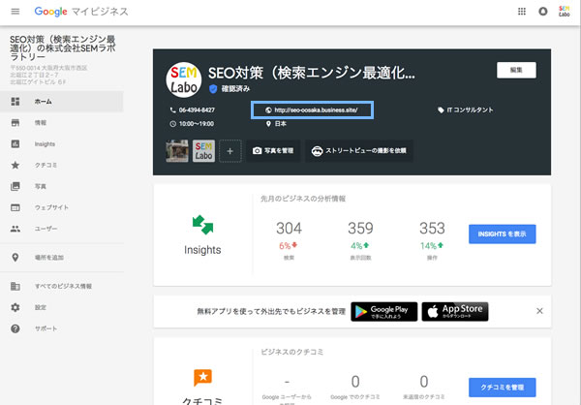The height and width of the screenshot is (405, 581).
Task: Open the ウェブサイト sidebar menu item
Action: click(62, 207)
